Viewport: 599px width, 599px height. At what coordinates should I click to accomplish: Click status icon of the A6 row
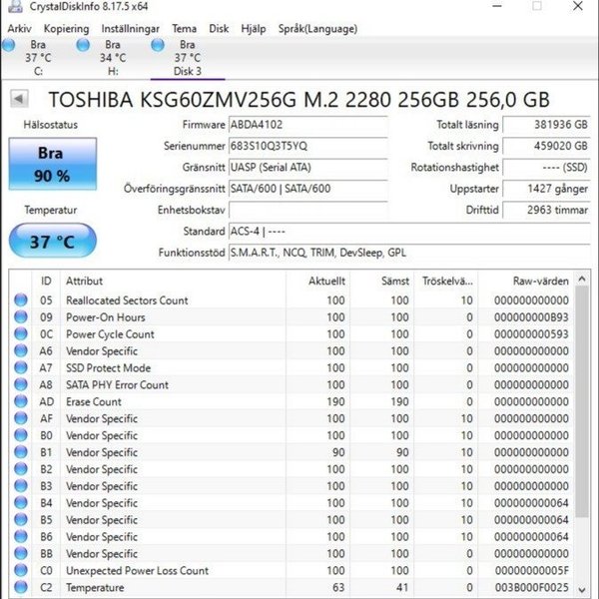coord(21,350)
